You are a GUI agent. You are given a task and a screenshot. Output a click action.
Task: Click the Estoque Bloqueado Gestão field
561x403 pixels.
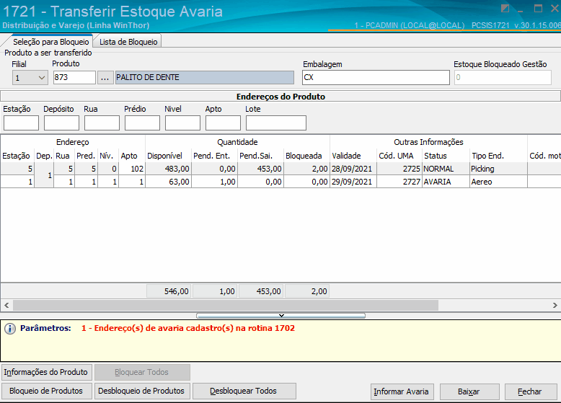(x=503, y=78)
